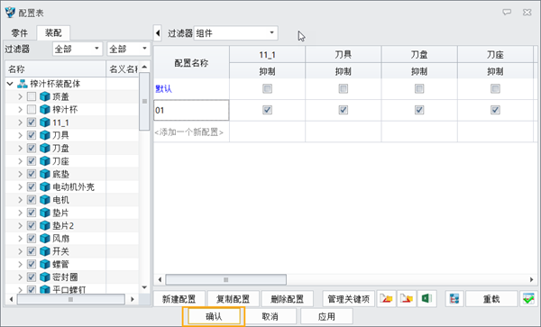Click the 取消 button

270,316
